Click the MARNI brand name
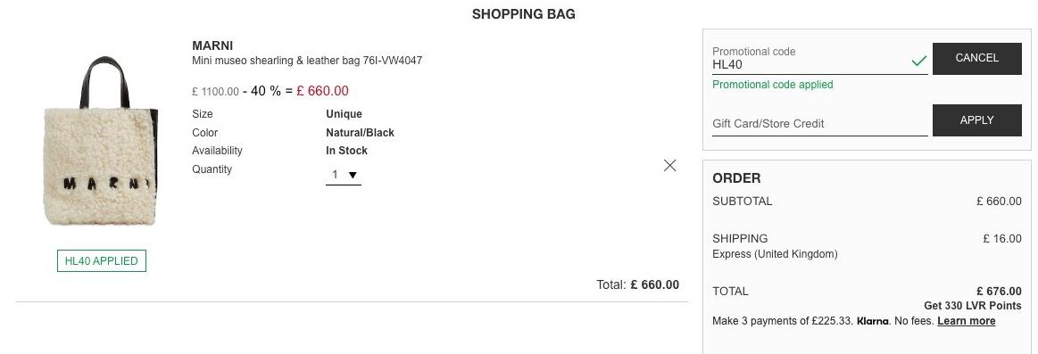The image size is (1038, 354). 212,45
